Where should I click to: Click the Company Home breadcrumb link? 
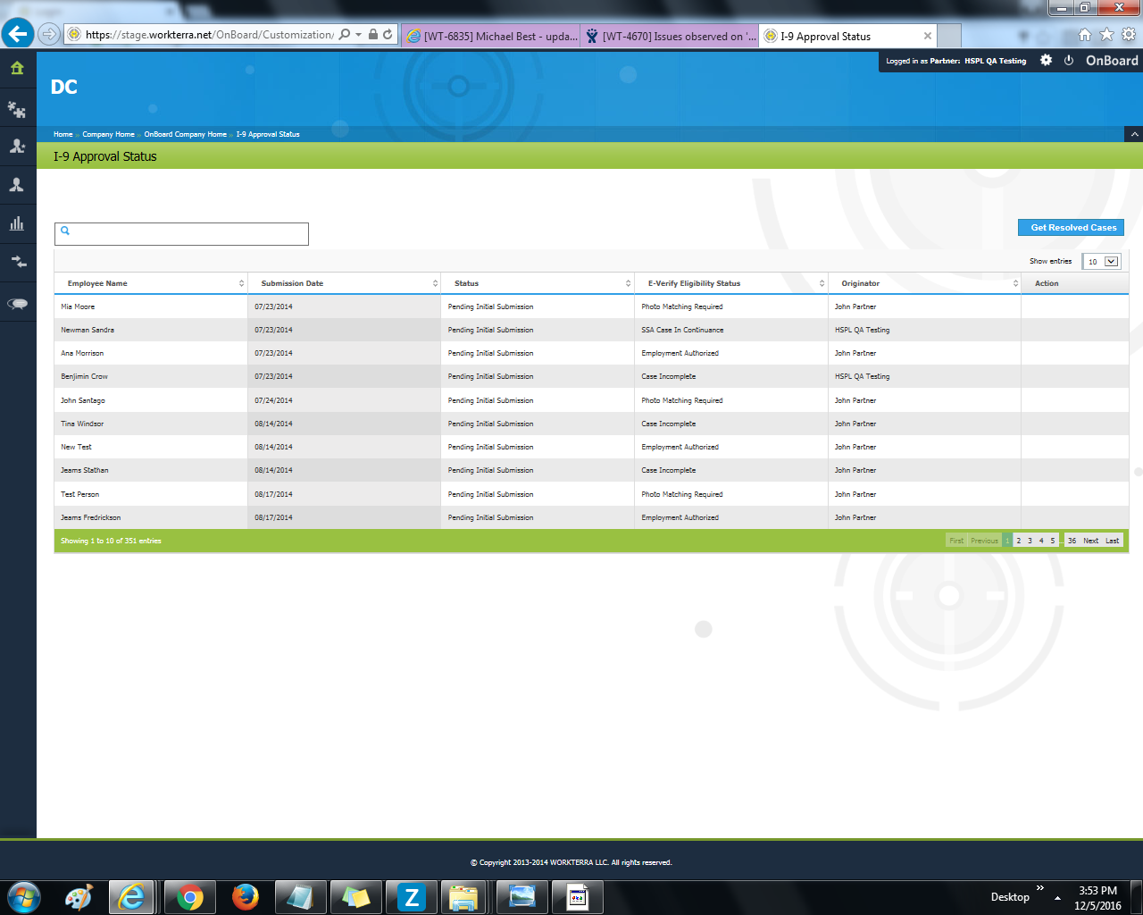tap(108, 134)
